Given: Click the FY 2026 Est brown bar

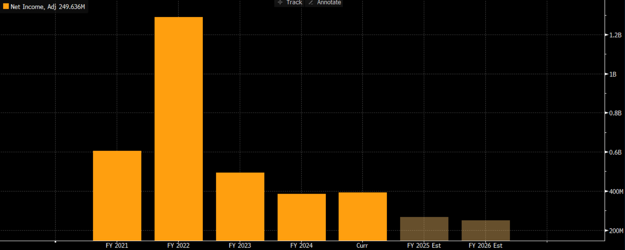Looking at the screenshot, I should (486, 230).
